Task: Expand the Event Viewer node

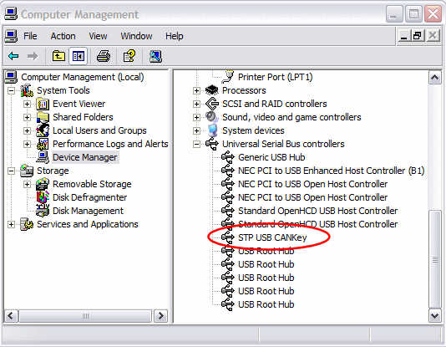Action: click(27, 104)
